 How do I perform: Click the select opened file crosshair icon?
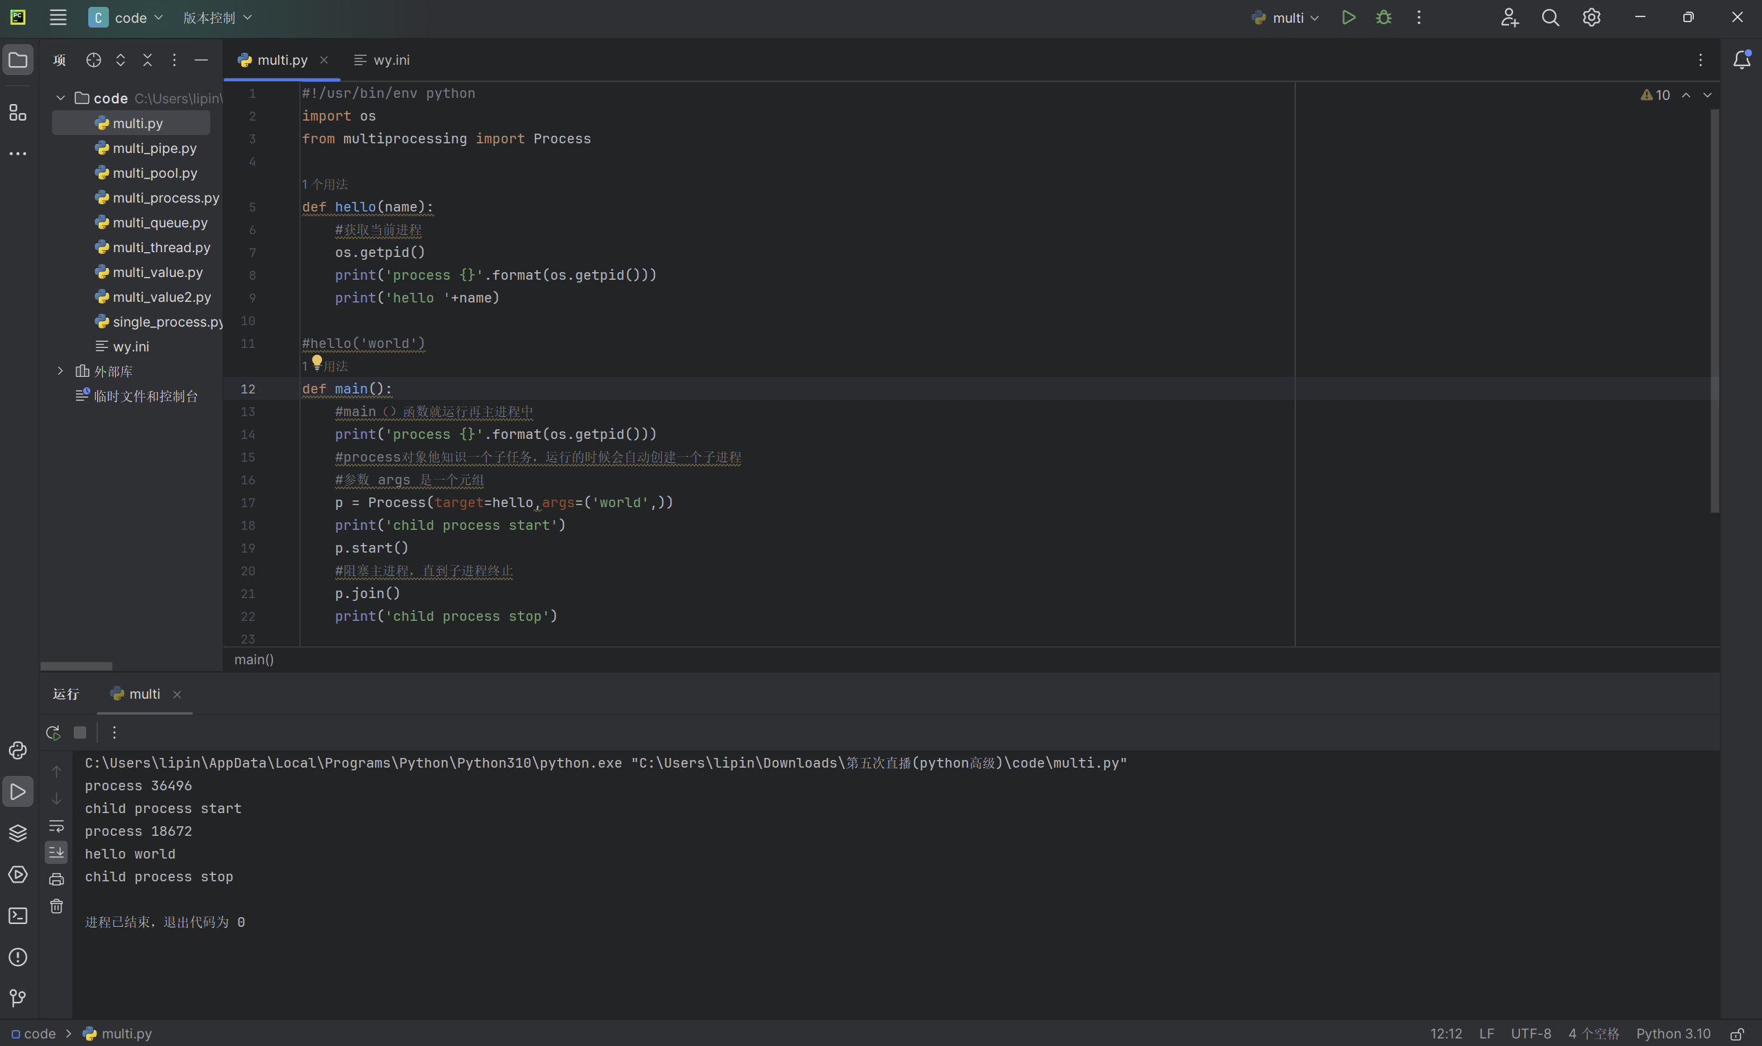point(93,60)
